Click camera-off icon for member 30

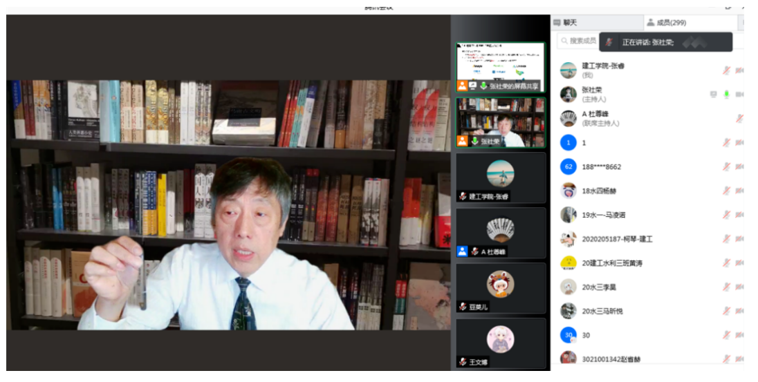[x=739, y=335]
